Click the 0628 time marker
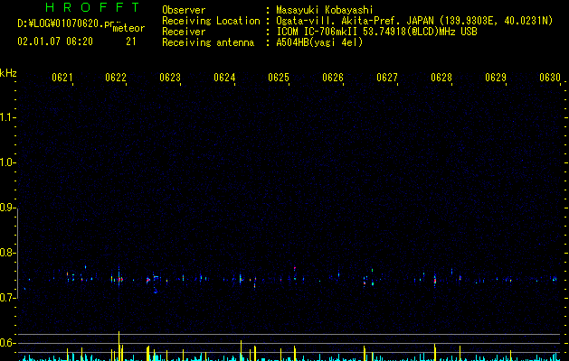The width and height of the screenshot is (569, 361). (x=441, y=77)
